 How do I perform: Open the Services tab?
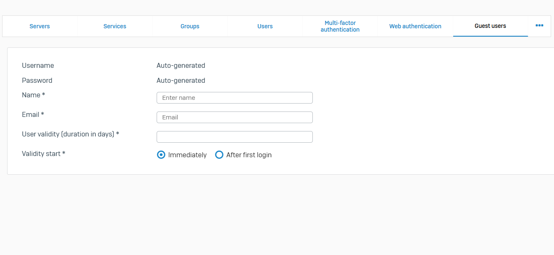[x=115, y=26]
